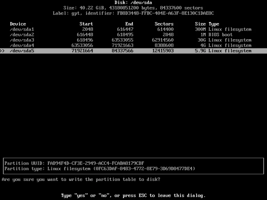This screenshot has width=267, height=200.
Task: Click the Disk: /dev/sda title
Action: [x=133, y=2]
